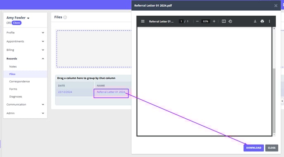284x157 pixels.
Task: Expand the Appointments section
Action: [25, 41]
